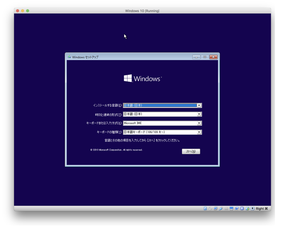Click the 時刻と通貨の形式(T) label
The image size is (285, 231).
click(x=109, y=115)
